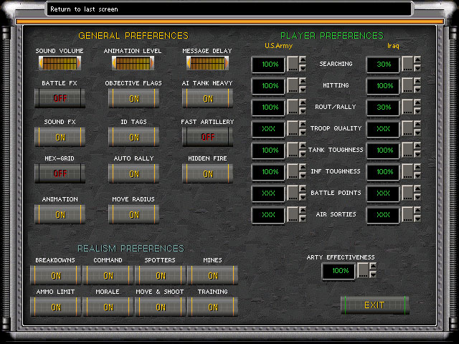Toggle Sound FX switch
Screen dimensions: 459x344
pyautogui.click(x=60, y=137)
